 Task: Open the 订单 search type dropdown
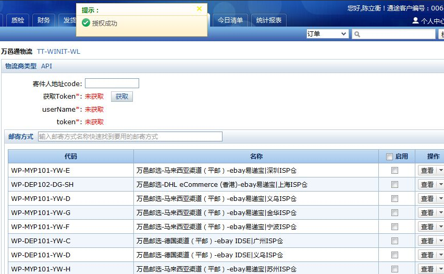tap(327, 34)
